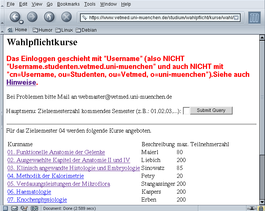Click the Forward navigation button
Viewport: 265px width, 211px height.
coord(32,17)
